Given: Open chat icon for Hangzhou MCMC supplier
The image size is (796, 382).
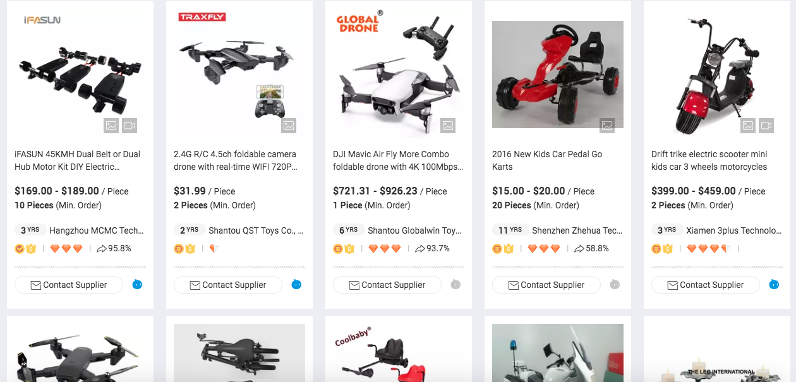Looking at the screenshot, I should point(137,285).
